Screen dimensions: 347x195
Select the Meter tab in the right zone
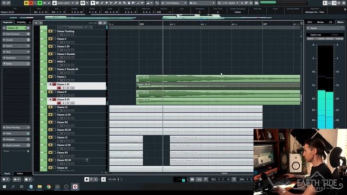point(340,22)
